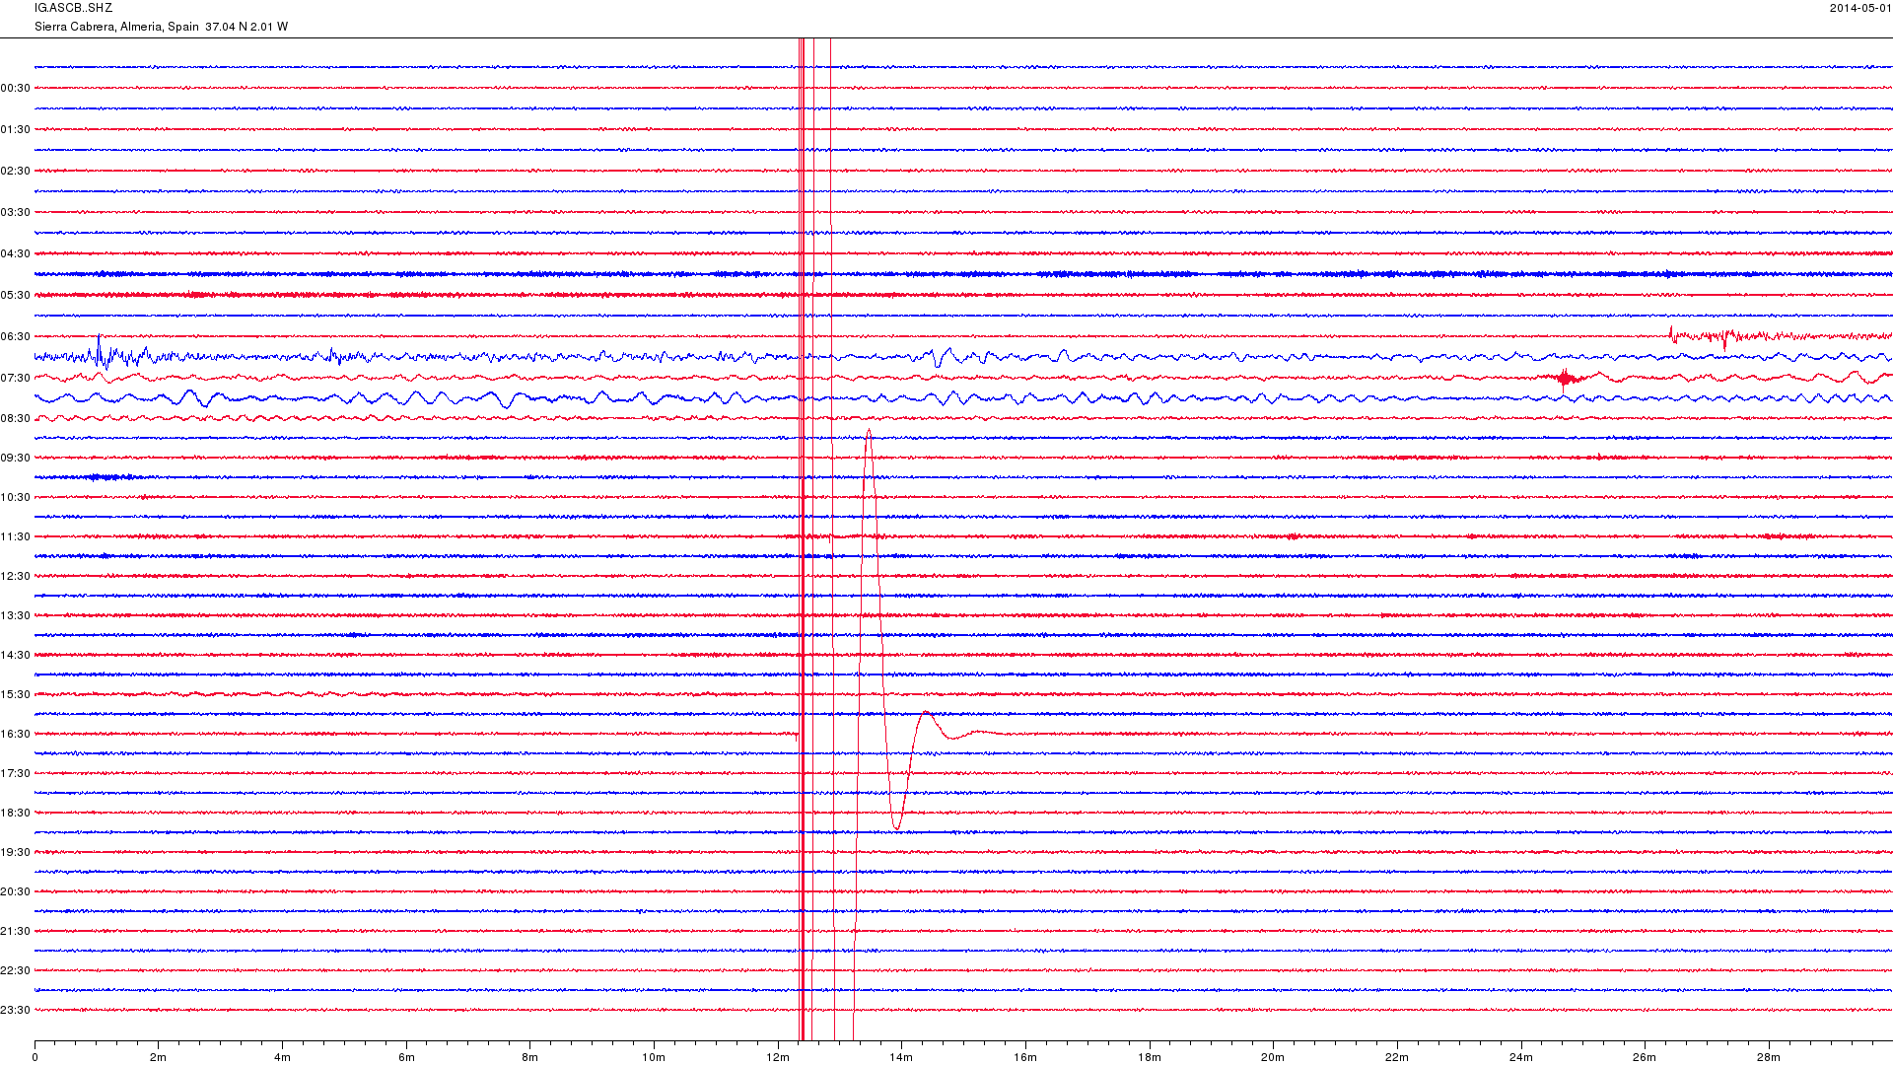This screenshot has width=1893, height=1065.
Task: Click the 04:30 time label
Action: (x=16, y=254)
